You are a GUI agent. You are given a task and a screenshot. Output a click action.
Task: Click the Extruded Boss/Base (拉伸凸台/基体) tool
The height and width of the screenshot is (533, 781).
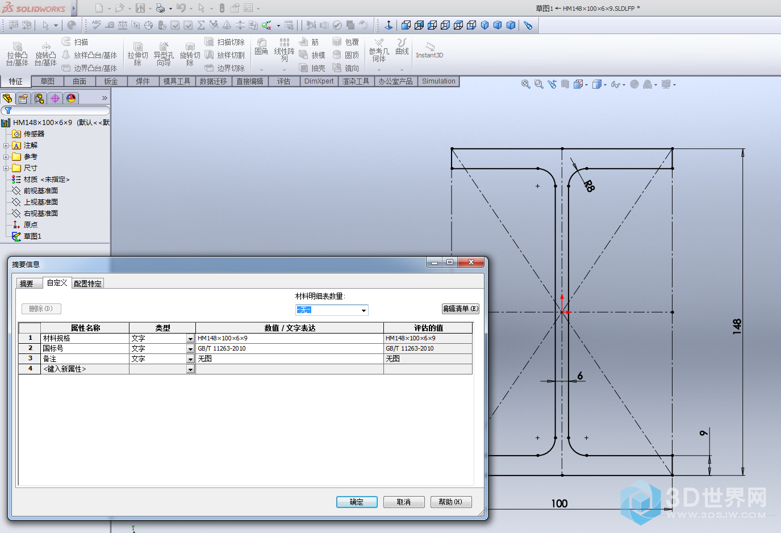(18, 54)
